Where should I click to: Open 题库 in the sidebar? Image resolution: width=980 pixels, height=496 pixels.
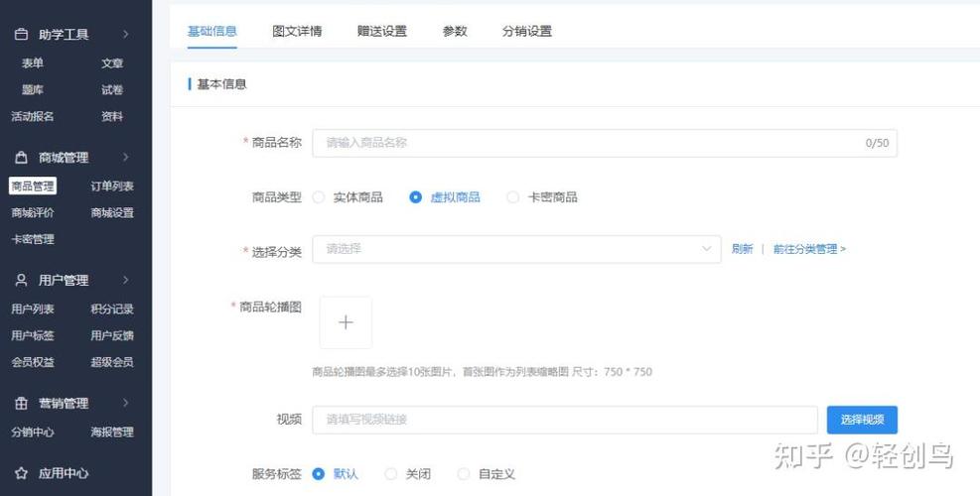pyautogui.click(x=33, y=90)
